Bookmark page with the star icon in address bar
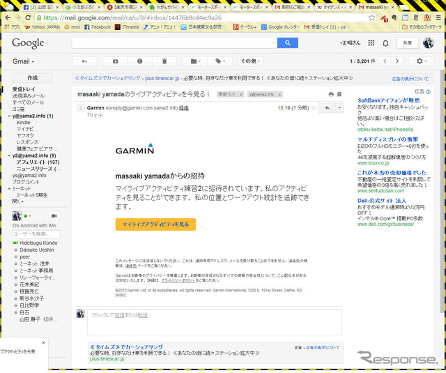This screenshot has height=373, width=446. 371,18
